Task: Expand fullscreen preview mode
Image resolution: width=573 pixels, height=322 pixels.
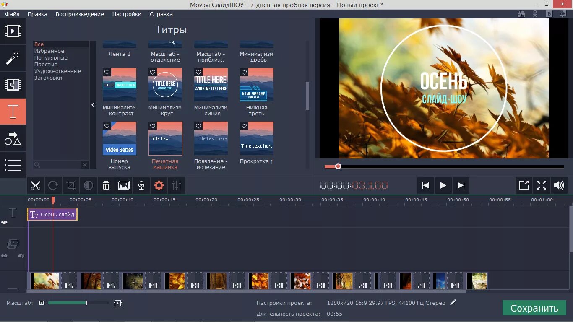Action: tap(542, 185)
